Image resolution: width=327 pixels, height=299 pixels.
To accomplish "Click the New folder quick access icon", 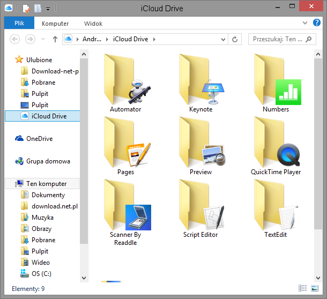I will click(38, 9).
